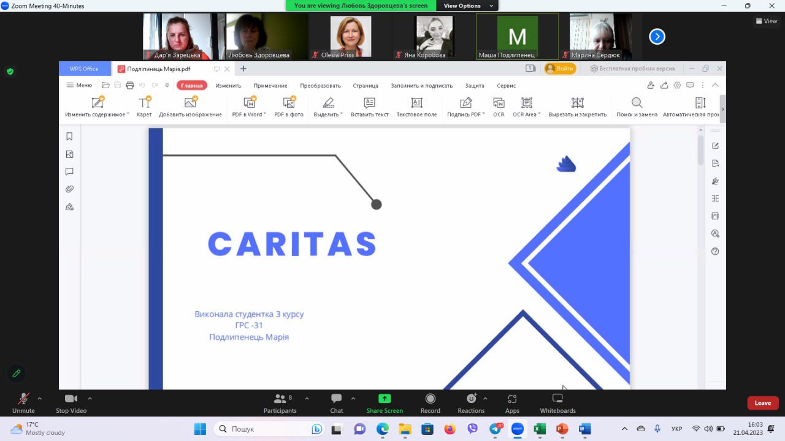785x441 pixels.
Task: Expand the arrow next to Participants
Action: tap(307, 398)
